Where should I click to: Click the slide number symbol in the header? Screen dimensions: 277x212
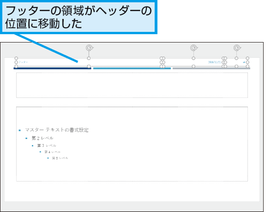244,62
